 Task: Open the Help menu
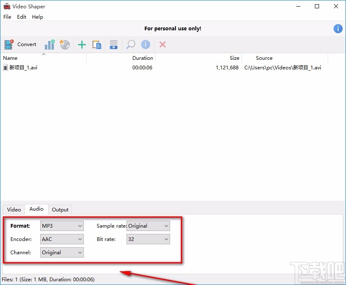[37, 17]
